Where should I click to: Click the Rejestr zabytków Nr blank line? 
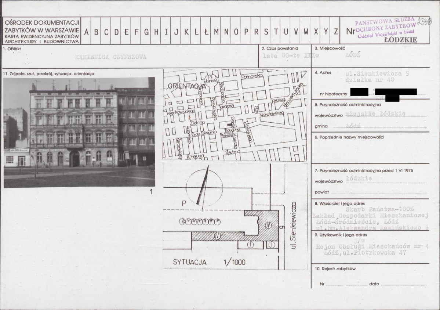346,285
